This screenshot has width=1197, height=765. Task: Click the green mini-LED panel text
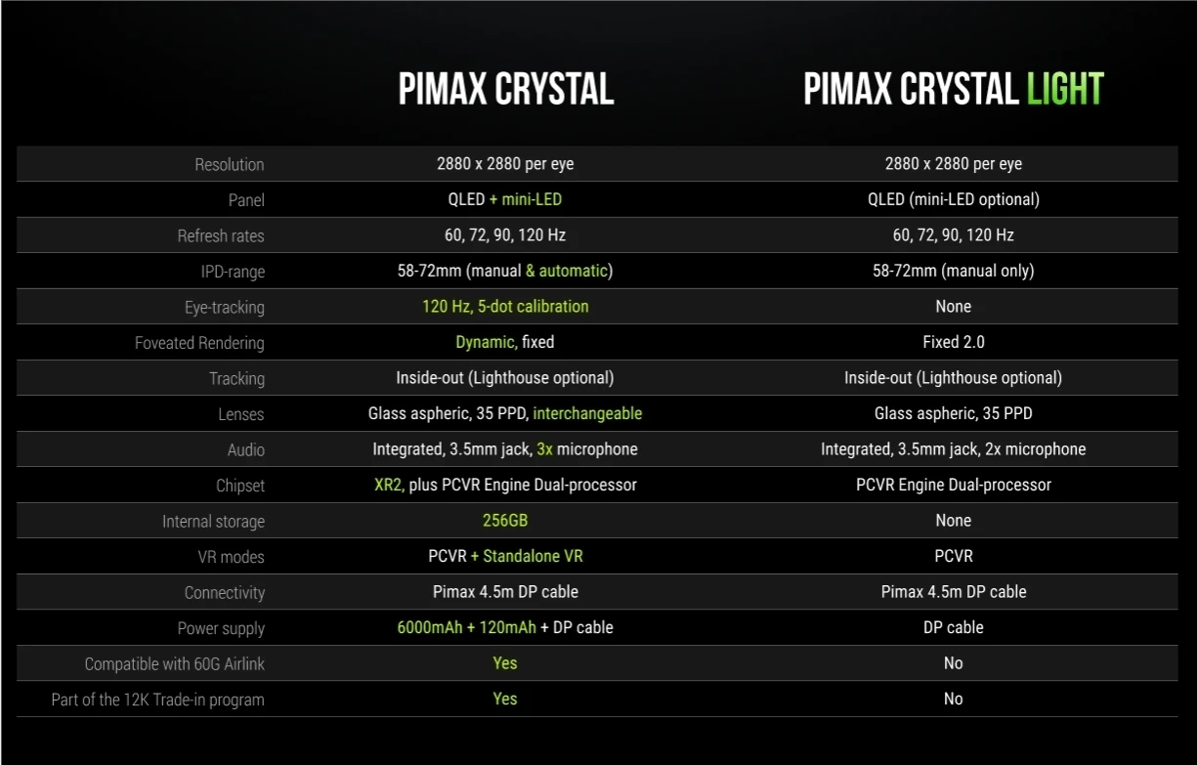pos(532,199)
